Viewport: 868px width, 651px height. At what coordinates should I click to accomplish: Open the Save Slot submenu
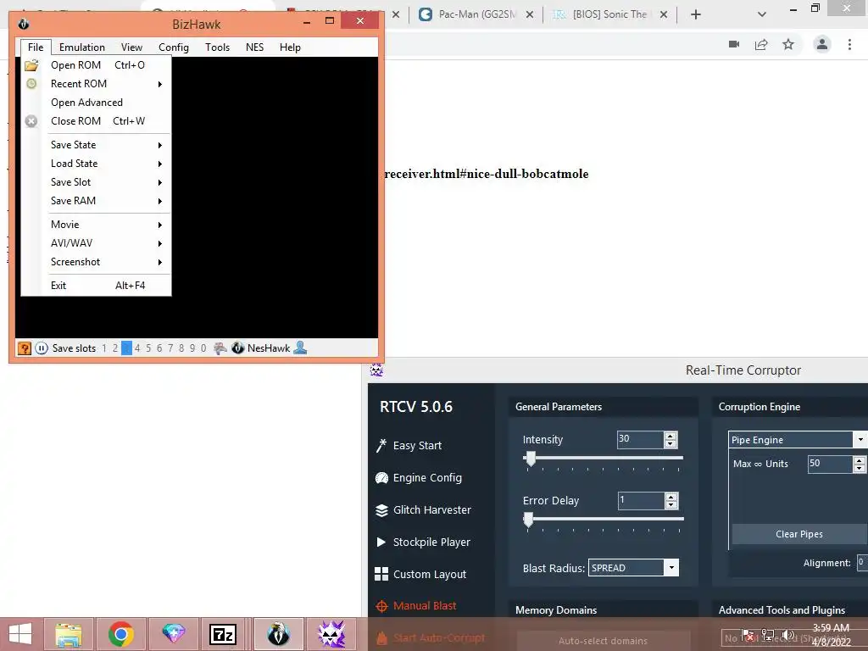point(97,182)
